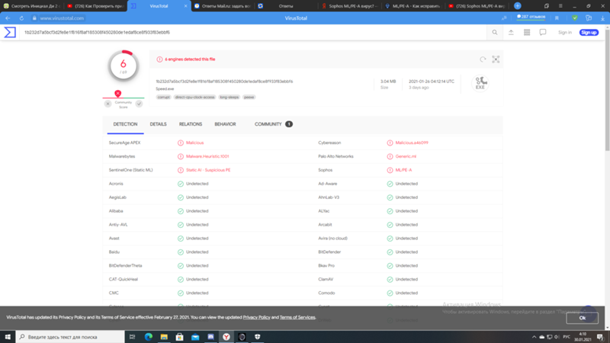
Task: Click the green shield protection icon
Action: 575,18
